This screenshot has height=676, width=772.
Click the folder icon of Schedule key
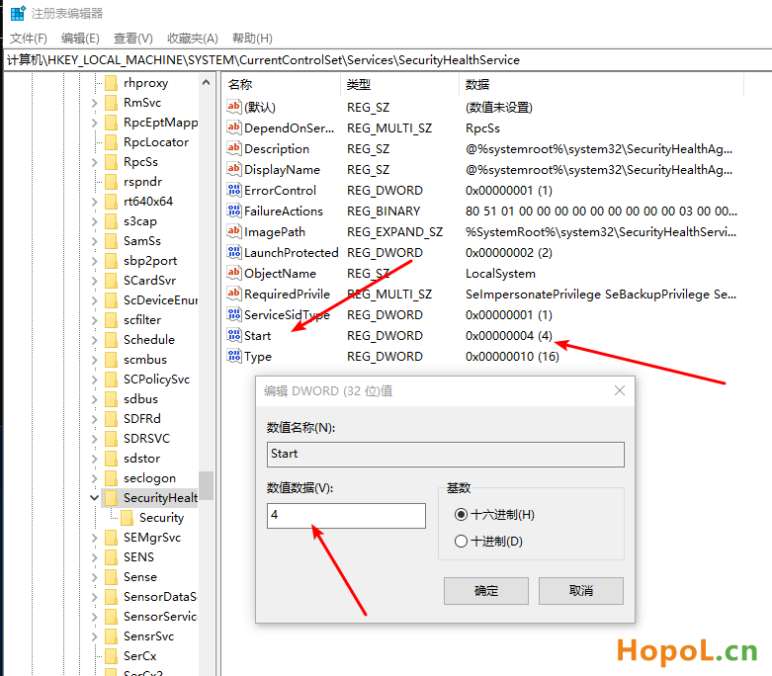112,340
